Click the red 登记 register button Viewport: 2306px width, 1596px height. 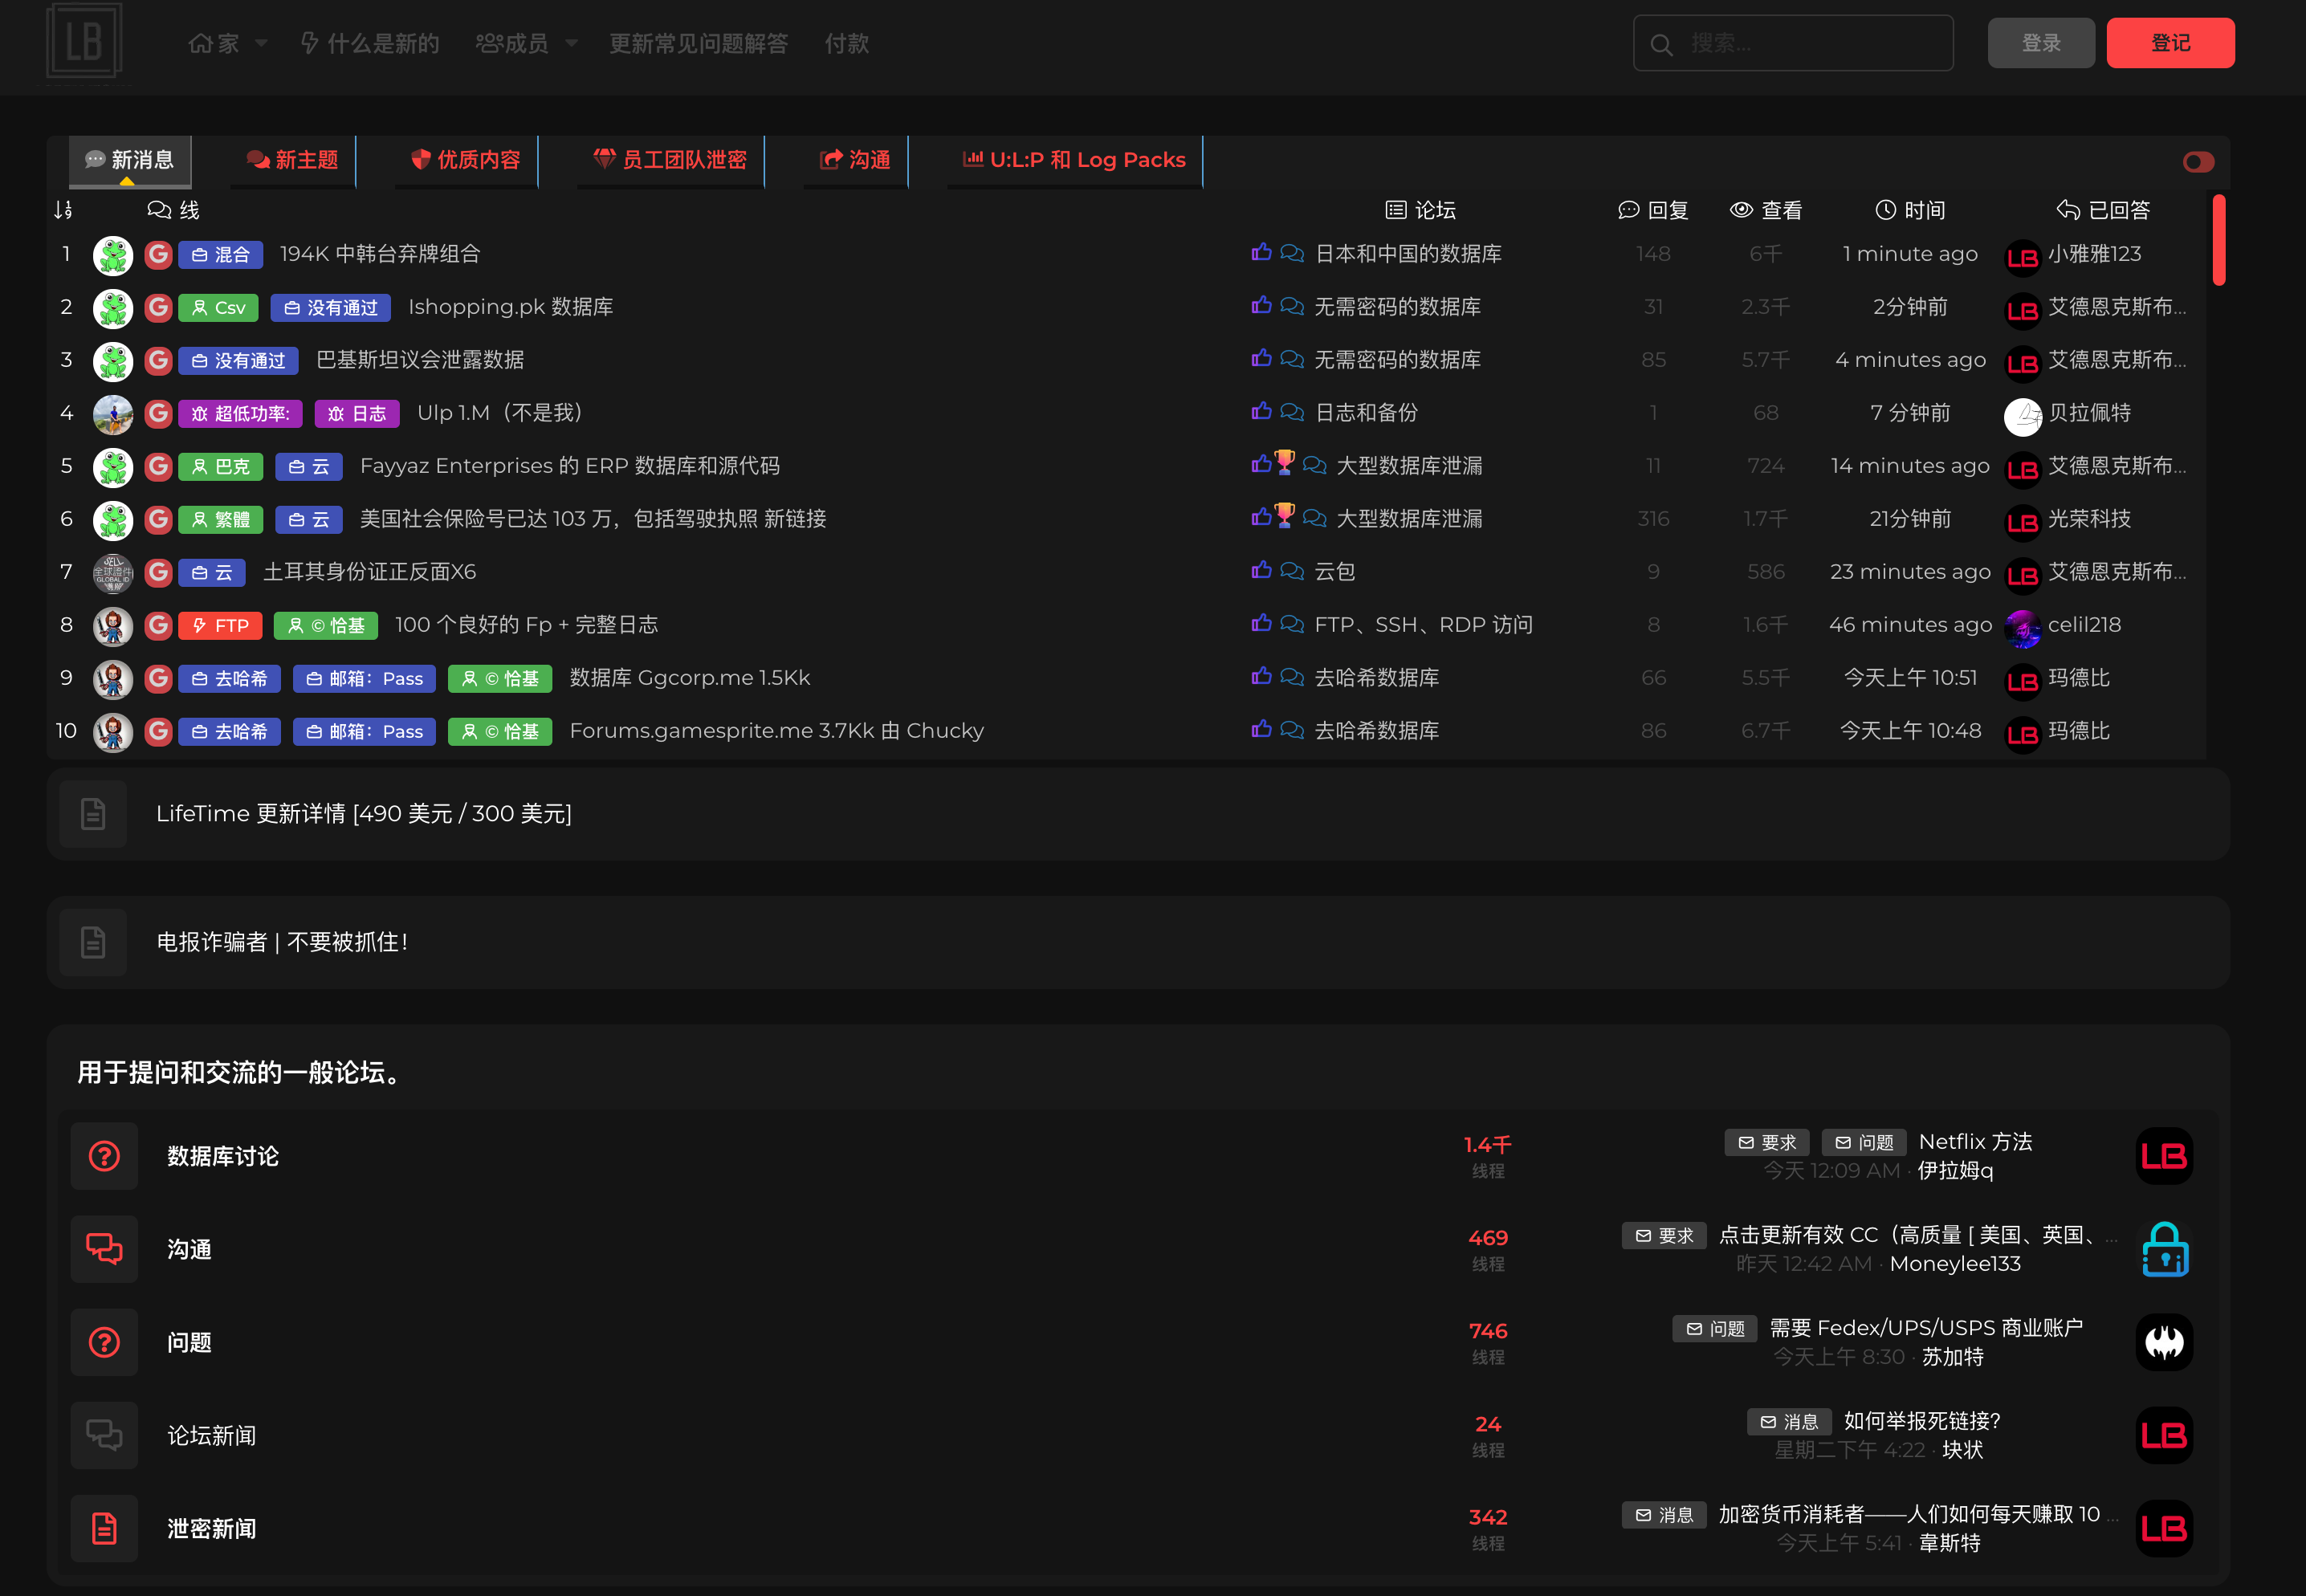(x=2170, y=43)
